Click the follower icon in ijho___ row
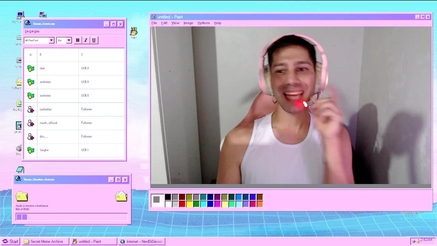 coord(31,137)
